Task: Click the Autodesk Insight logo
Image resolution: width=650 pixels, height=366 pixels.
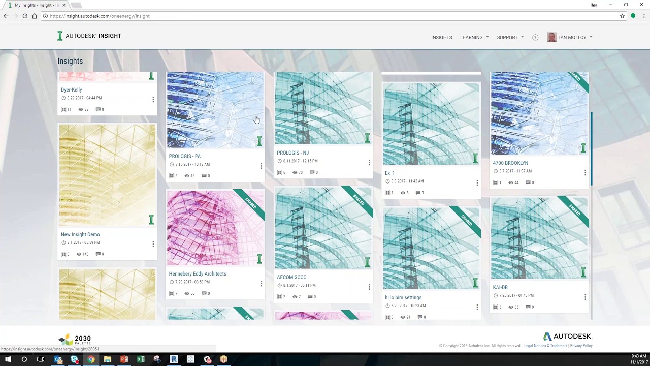Action: 89,36
